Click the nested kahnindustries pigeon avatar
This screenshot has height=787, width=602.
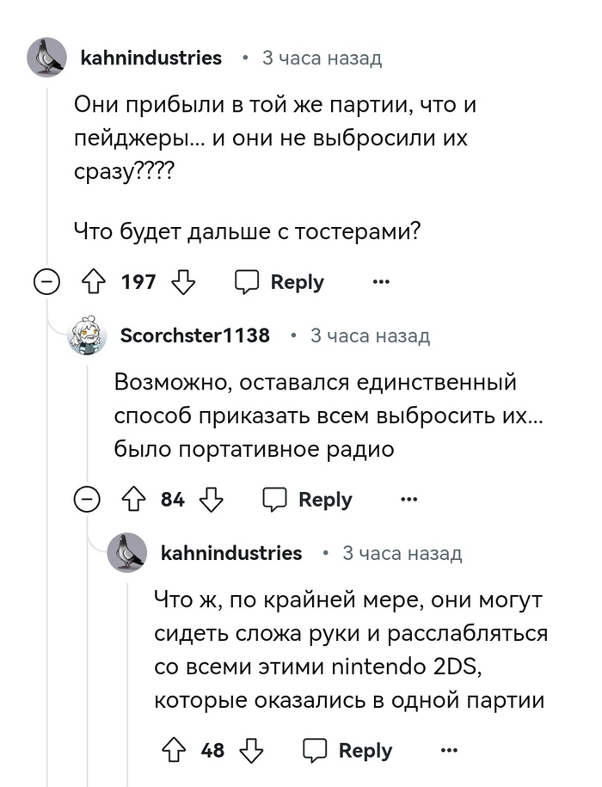pos(127,553)
